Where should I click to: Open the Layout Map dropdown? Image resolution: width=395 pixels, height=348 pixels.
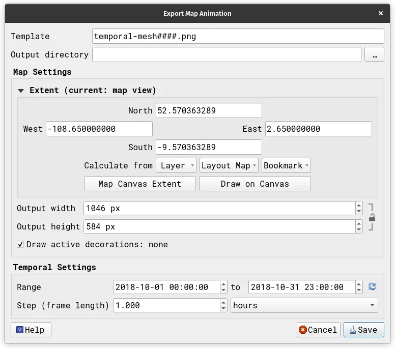(x=229, y=165)
